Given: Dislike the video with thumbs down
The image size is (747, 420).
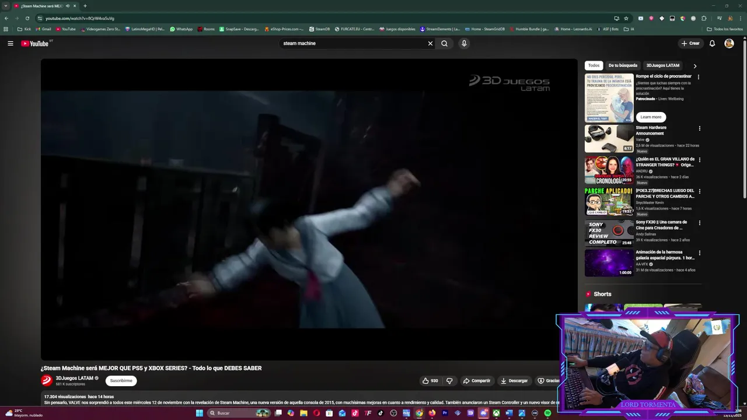Looking at the screenshot, I should 449,380.
